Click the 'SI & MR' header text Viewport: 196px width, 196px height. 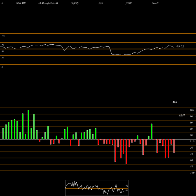coord(21,3)
